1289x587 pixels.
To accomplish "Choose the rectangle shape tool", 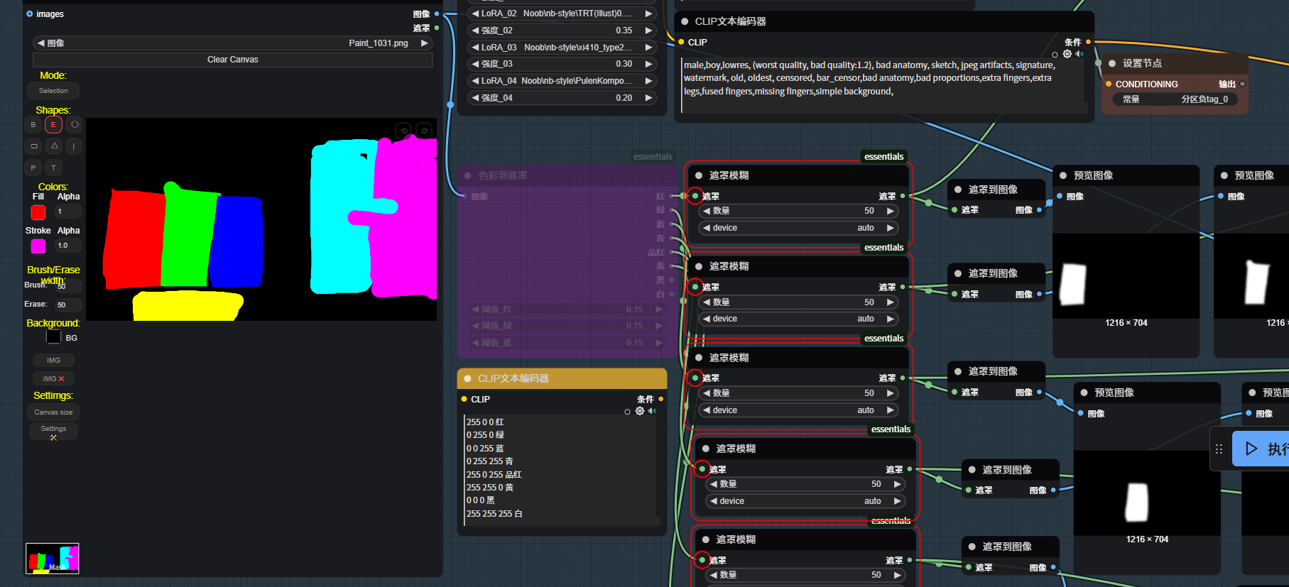I will (x=33, y=146).
